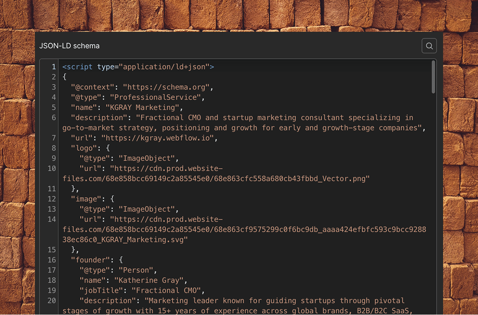Click the Vector.png logo URL text
This screenshot has width=478, height=315.
216,179
